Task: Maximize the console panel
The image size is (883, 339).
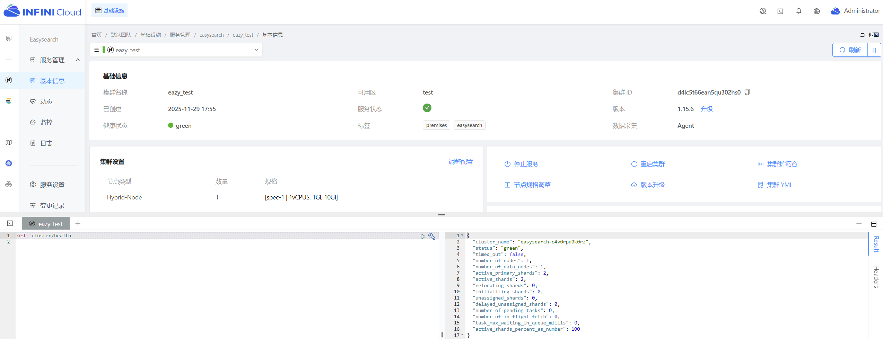Action: coord(874,224)
